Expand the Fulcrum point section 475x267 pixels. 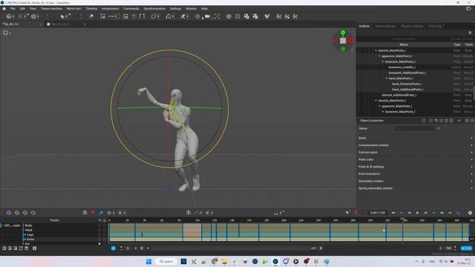click(x=415, y=152)
